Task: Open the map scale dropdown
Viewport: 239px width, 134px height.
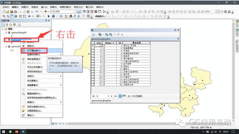Action: 75,12
